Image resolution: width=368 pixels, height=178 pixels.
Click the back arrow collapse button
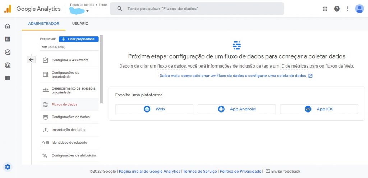[x=31, y=60]
